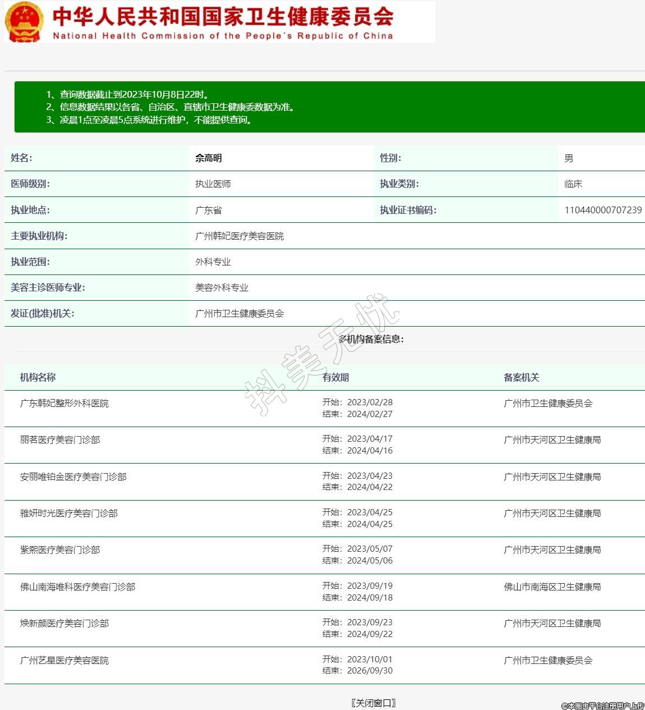The image size is (645, 710).
Task: Click the 有效期 column header
Action: (x=335, y=378)
